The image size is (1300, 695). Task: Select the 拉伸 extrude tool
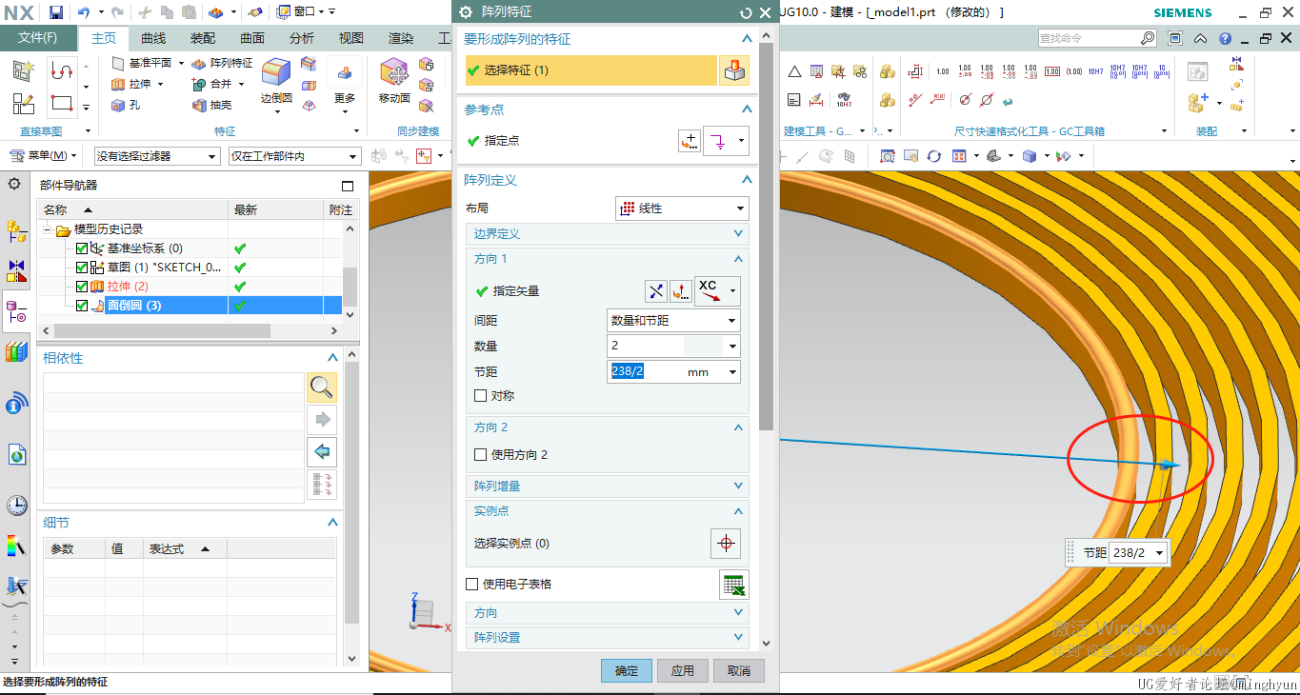tap(130, 85)
